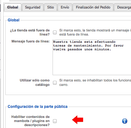The image size is (131, 128).
Task: Click the store offline help description text
Action: click(95, 32)
